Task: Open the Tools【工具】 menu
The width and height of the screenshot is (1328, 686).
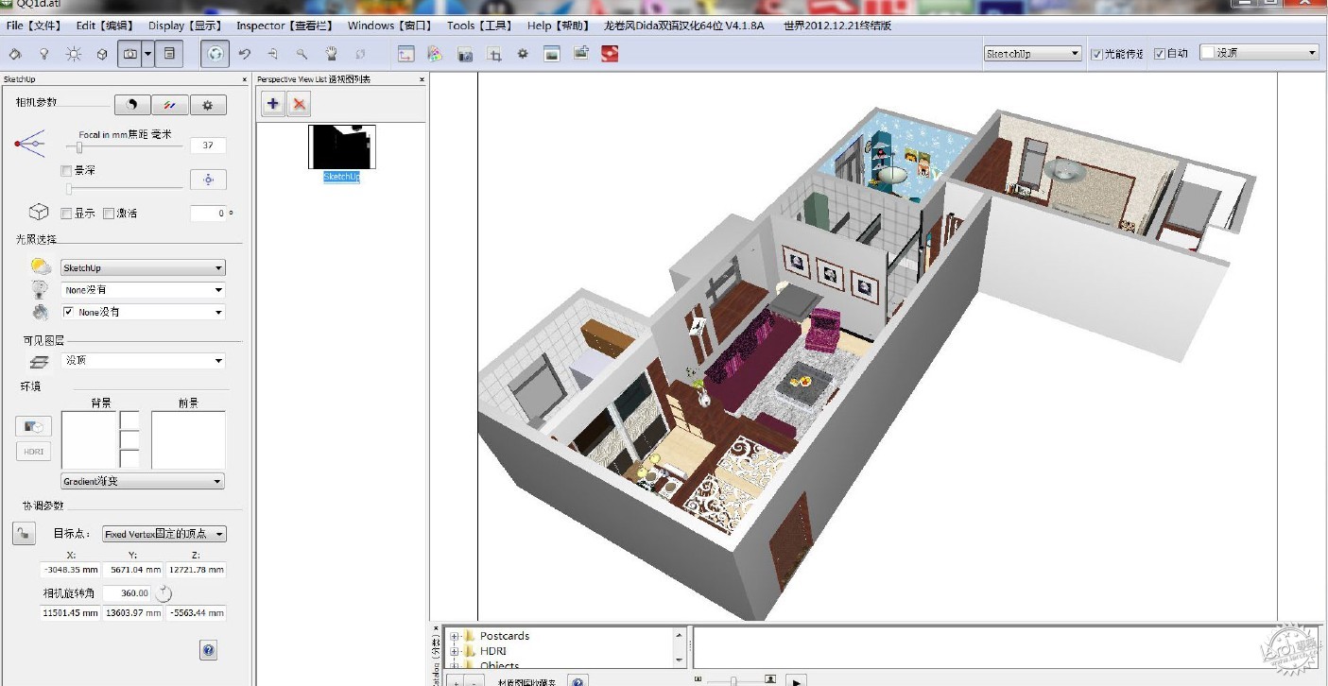Action: [x=479, y=26]
